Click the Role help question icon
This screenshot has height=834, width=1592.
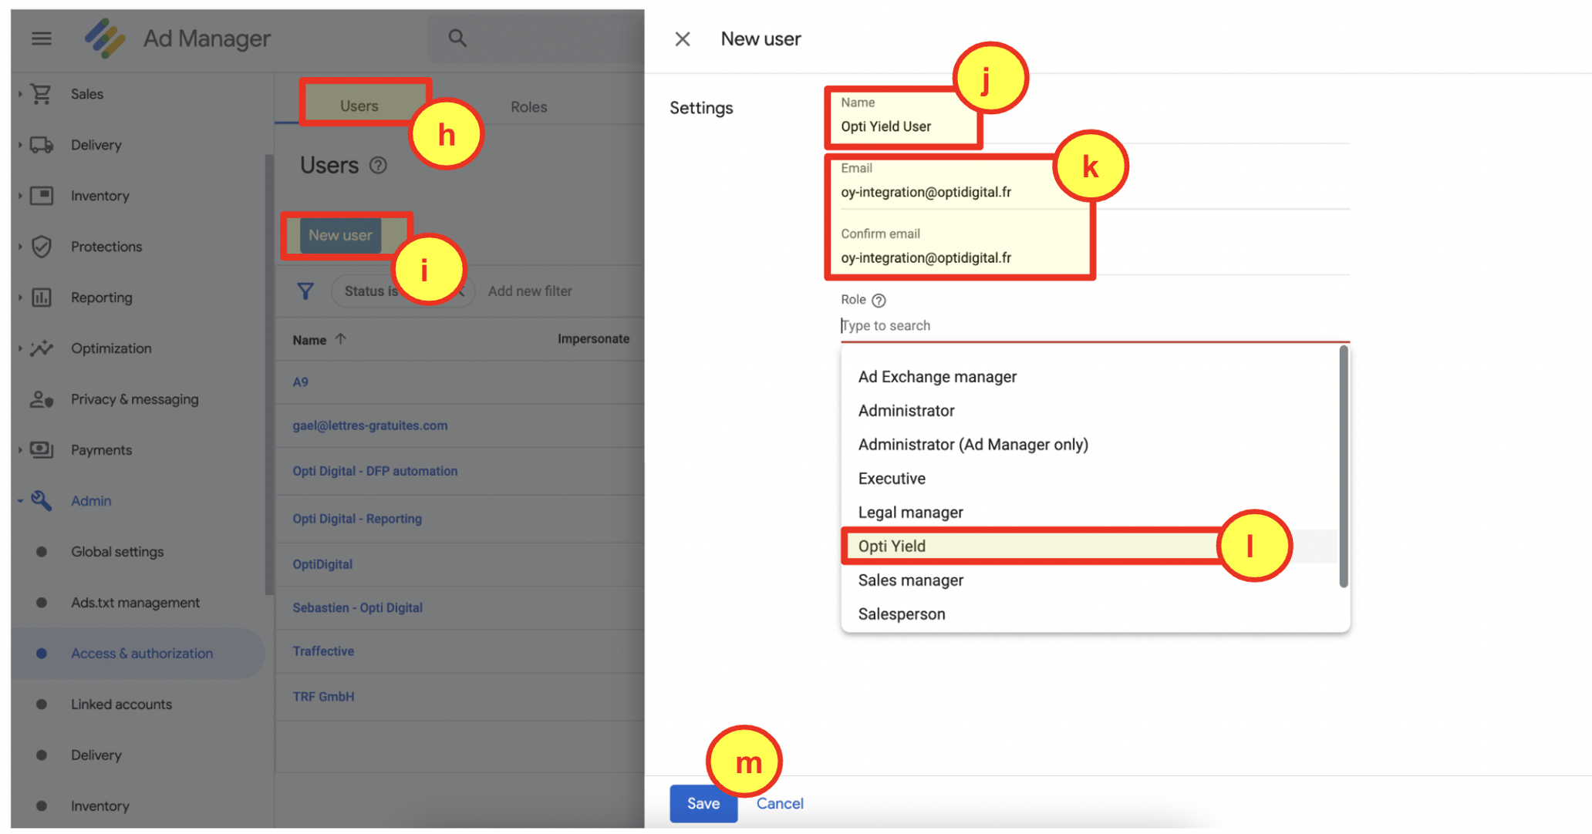coord(879,300)
